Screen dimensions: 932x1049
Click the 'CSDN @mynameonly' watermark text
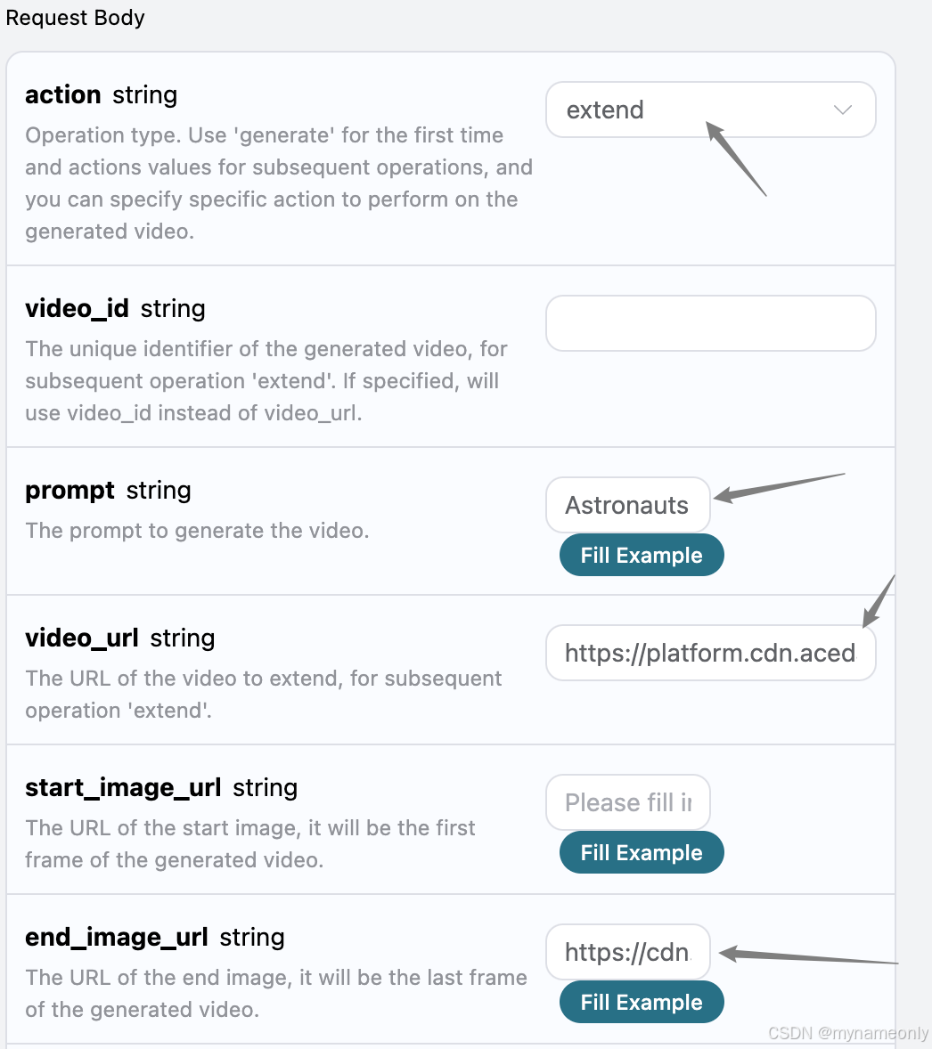[x=847, y=1033]
